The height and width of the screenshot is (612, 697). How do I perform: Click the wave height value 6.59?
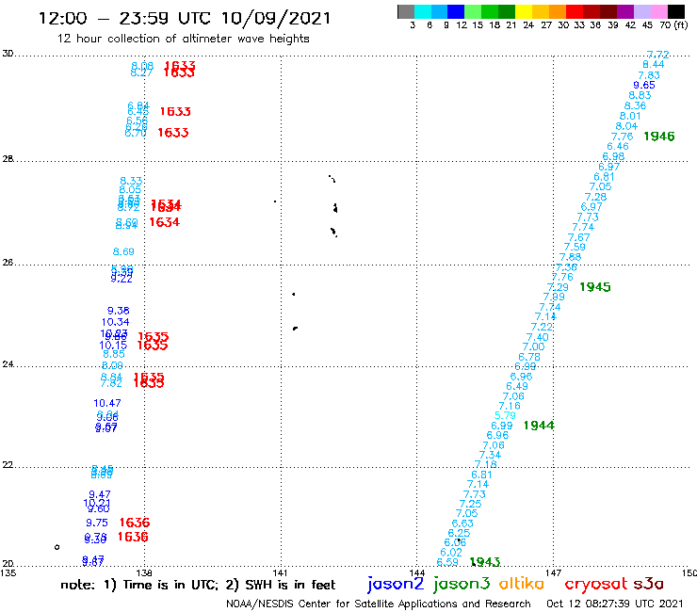tap(447, 562)
